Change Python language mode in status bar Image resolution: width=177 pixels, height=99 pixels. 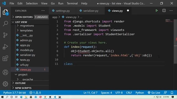[140, 93]
